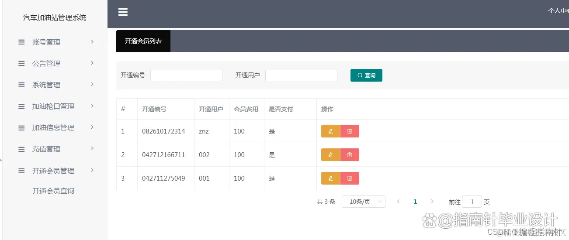Select page number 1 in pagination
569x240 pixels.
click(x=415, y=202)
